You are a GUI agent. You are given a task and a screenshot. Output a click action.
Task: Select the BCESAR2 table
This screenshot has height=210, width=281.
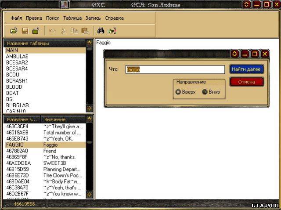point(46,62)
